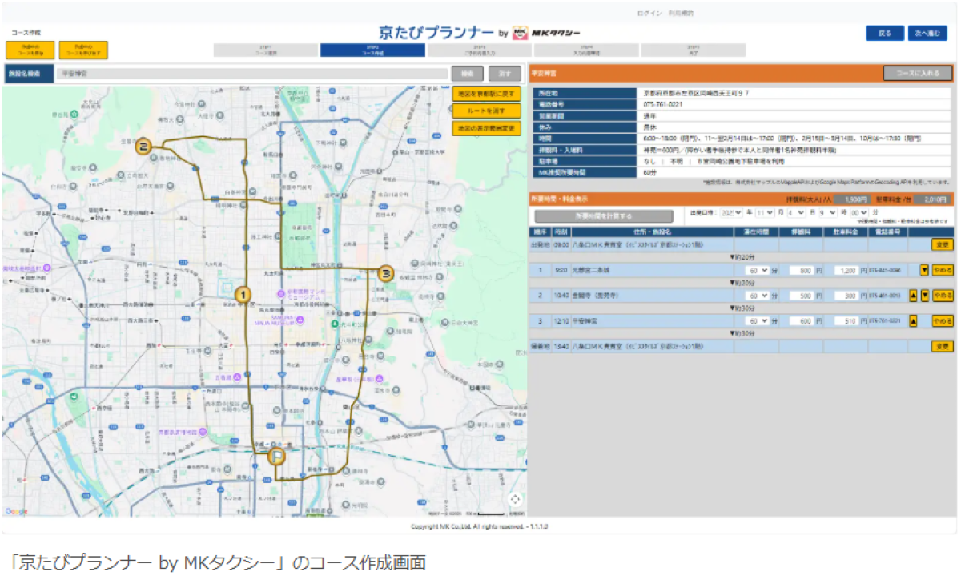
Task: Select the STEP2 コース作成 step tab
Action: tap(372, 50)
